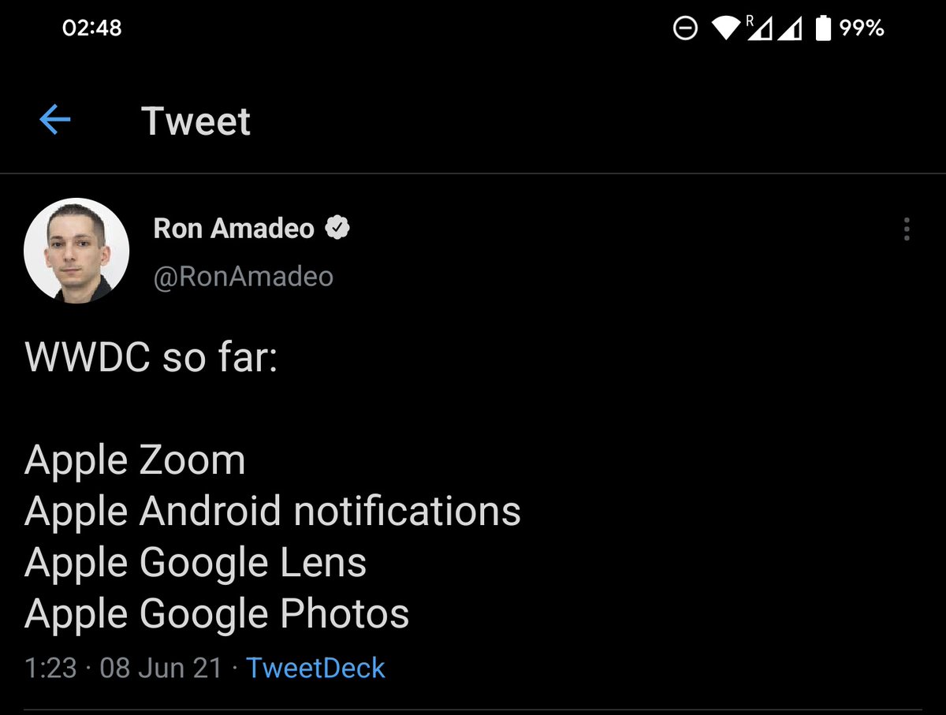Tap the roaming signal icon marked R
Viewport: 946px width, 715px height.
coord(760,29)
